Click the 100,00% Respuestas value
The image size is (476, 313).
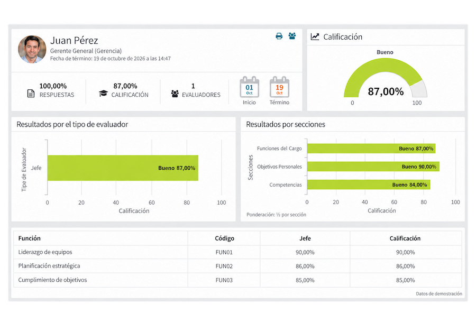[53, 86]
